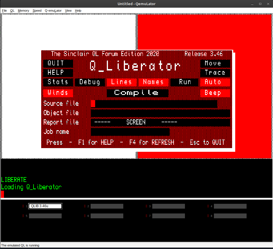
Task: Toggle the Beep option
Action: pos(215,93)
